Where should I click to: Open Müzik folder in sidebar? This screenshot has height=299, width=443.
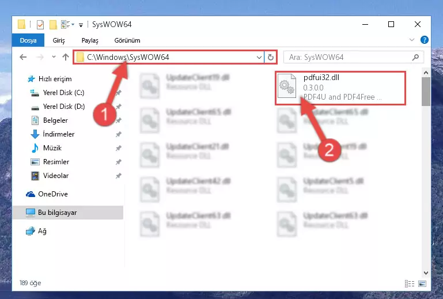(52, 148)
